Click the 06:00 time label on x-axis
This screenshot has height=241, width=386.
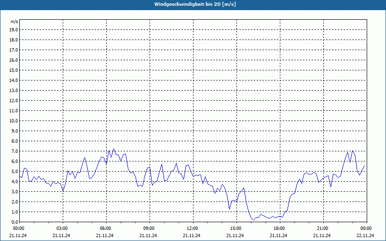tap(106, 228)
